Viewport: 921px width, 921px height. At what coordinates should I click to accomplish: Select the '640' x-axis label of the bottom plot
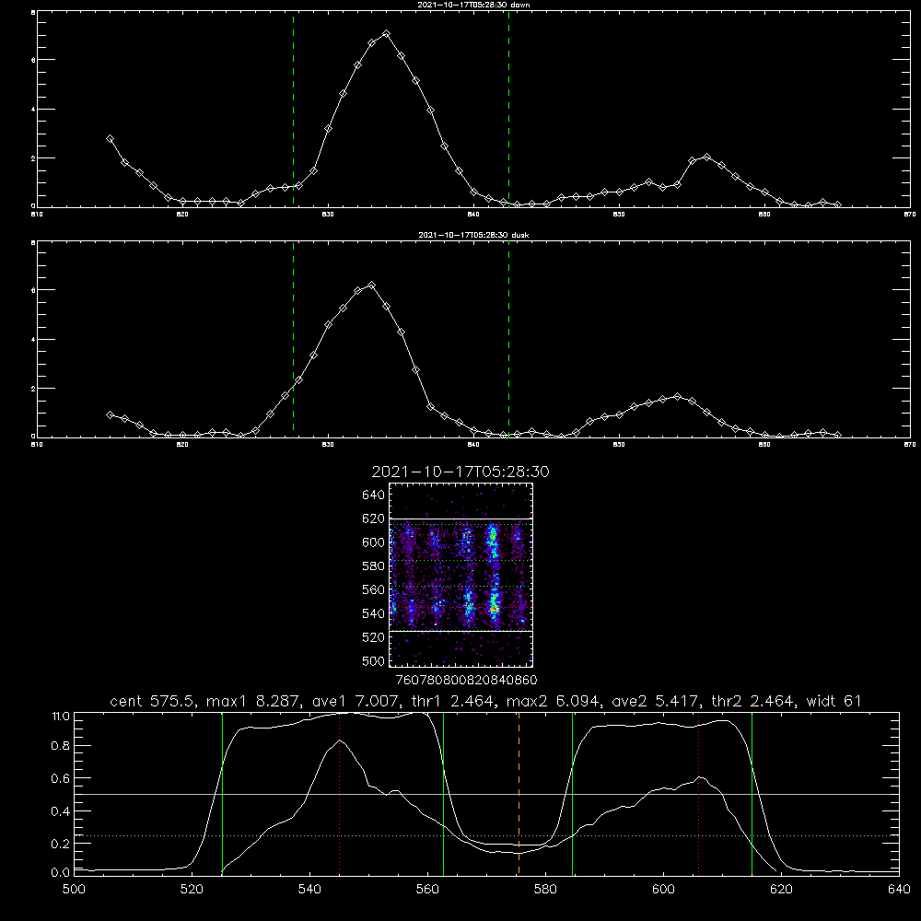pos(899,890)
